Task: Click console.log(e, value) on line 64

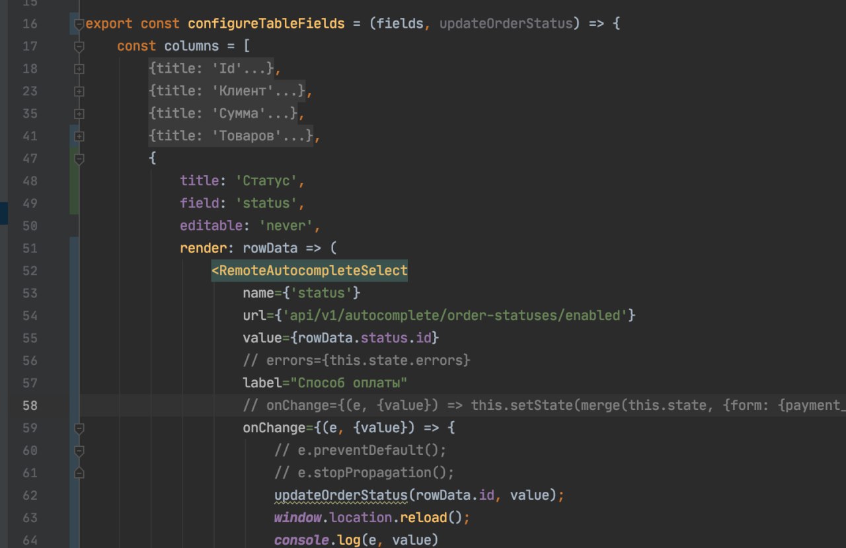Action: coord(356,541)
